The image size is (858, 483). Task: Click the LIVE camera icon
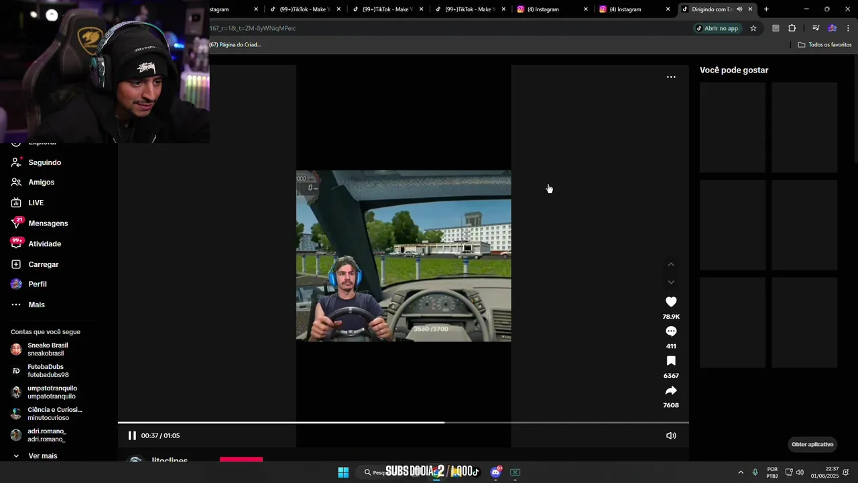point(16,203)
